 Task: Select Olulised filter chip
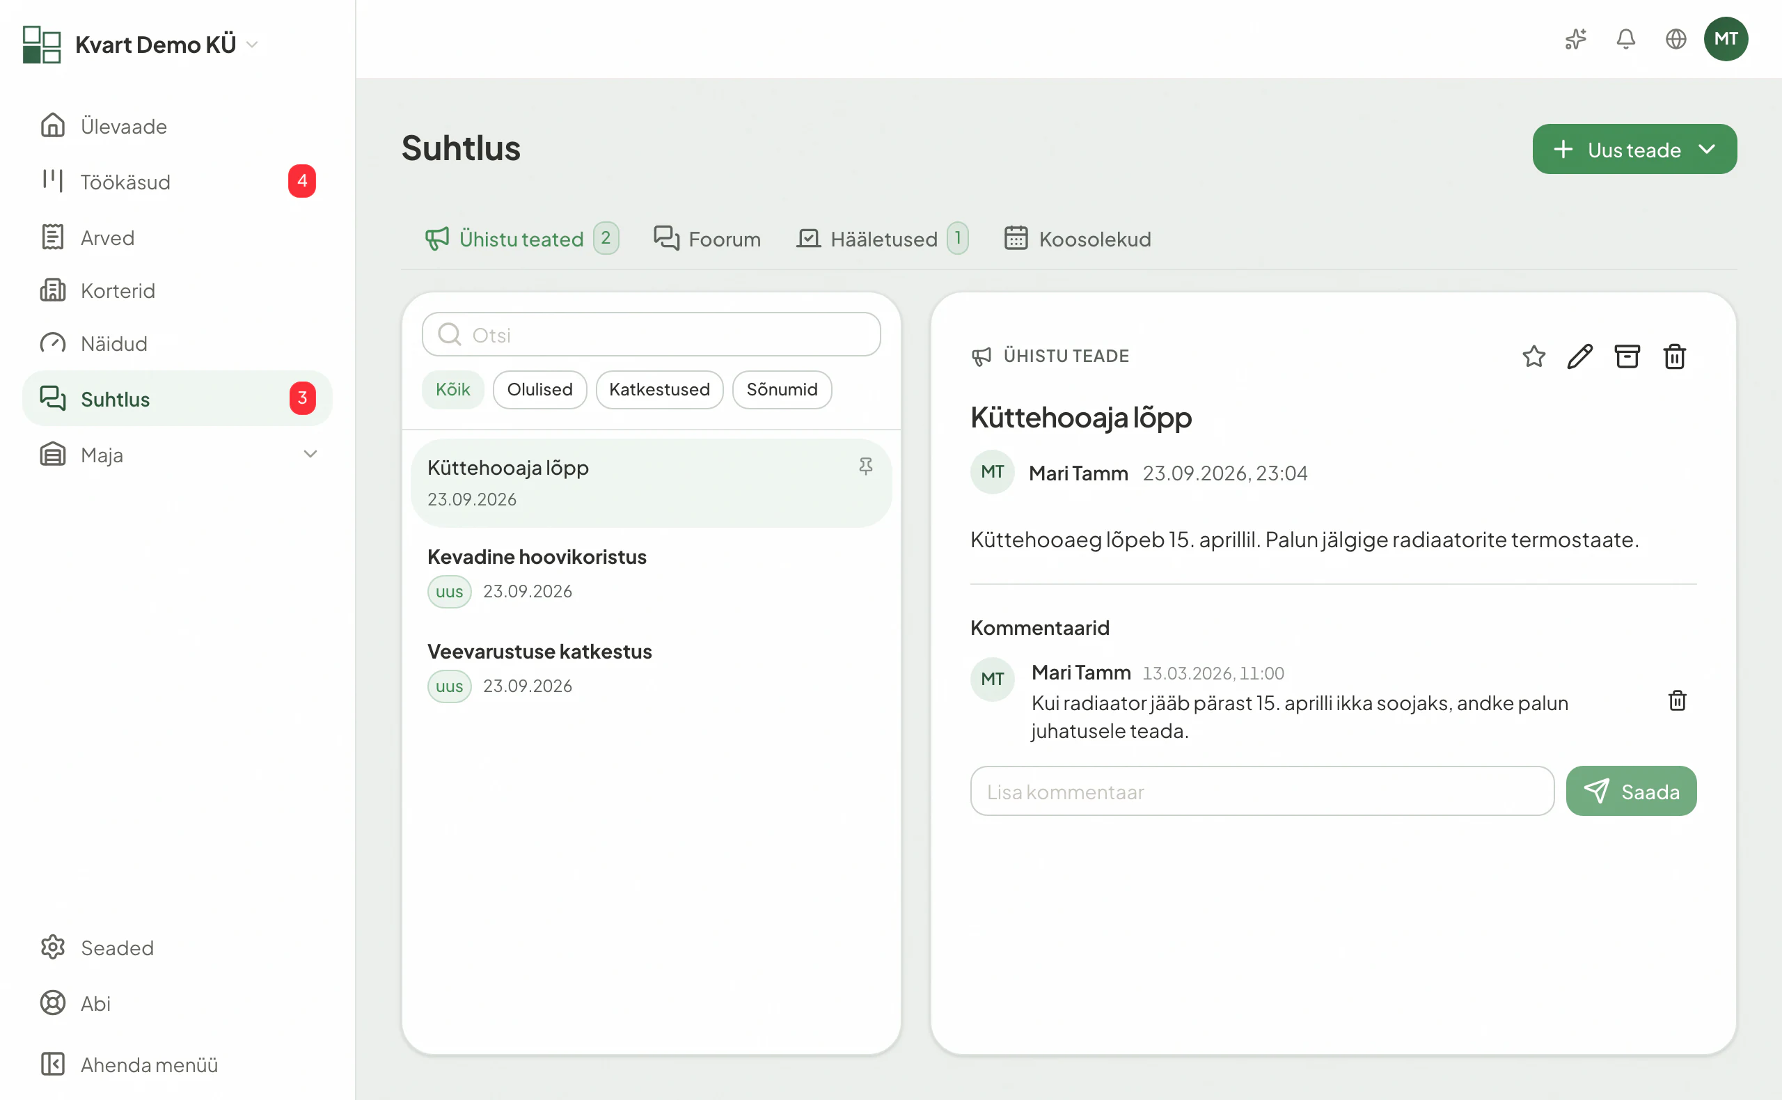pyautogui.click(x=539, y=389)
